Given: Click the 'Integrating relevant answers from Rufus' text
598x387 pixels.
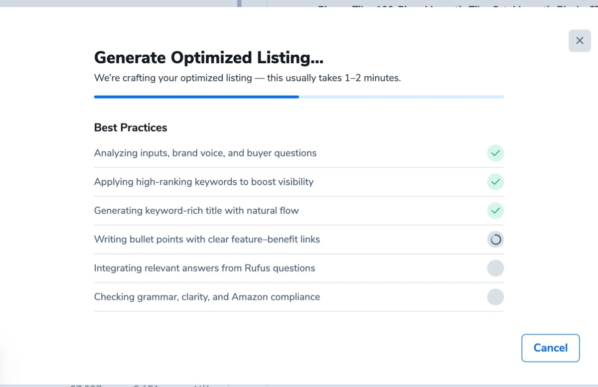Looking at the screenshot, I should point(204,268).
